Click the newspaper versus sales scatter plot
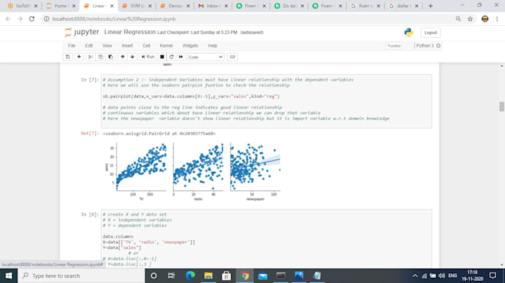505x283 pixels. click(255, 167)
